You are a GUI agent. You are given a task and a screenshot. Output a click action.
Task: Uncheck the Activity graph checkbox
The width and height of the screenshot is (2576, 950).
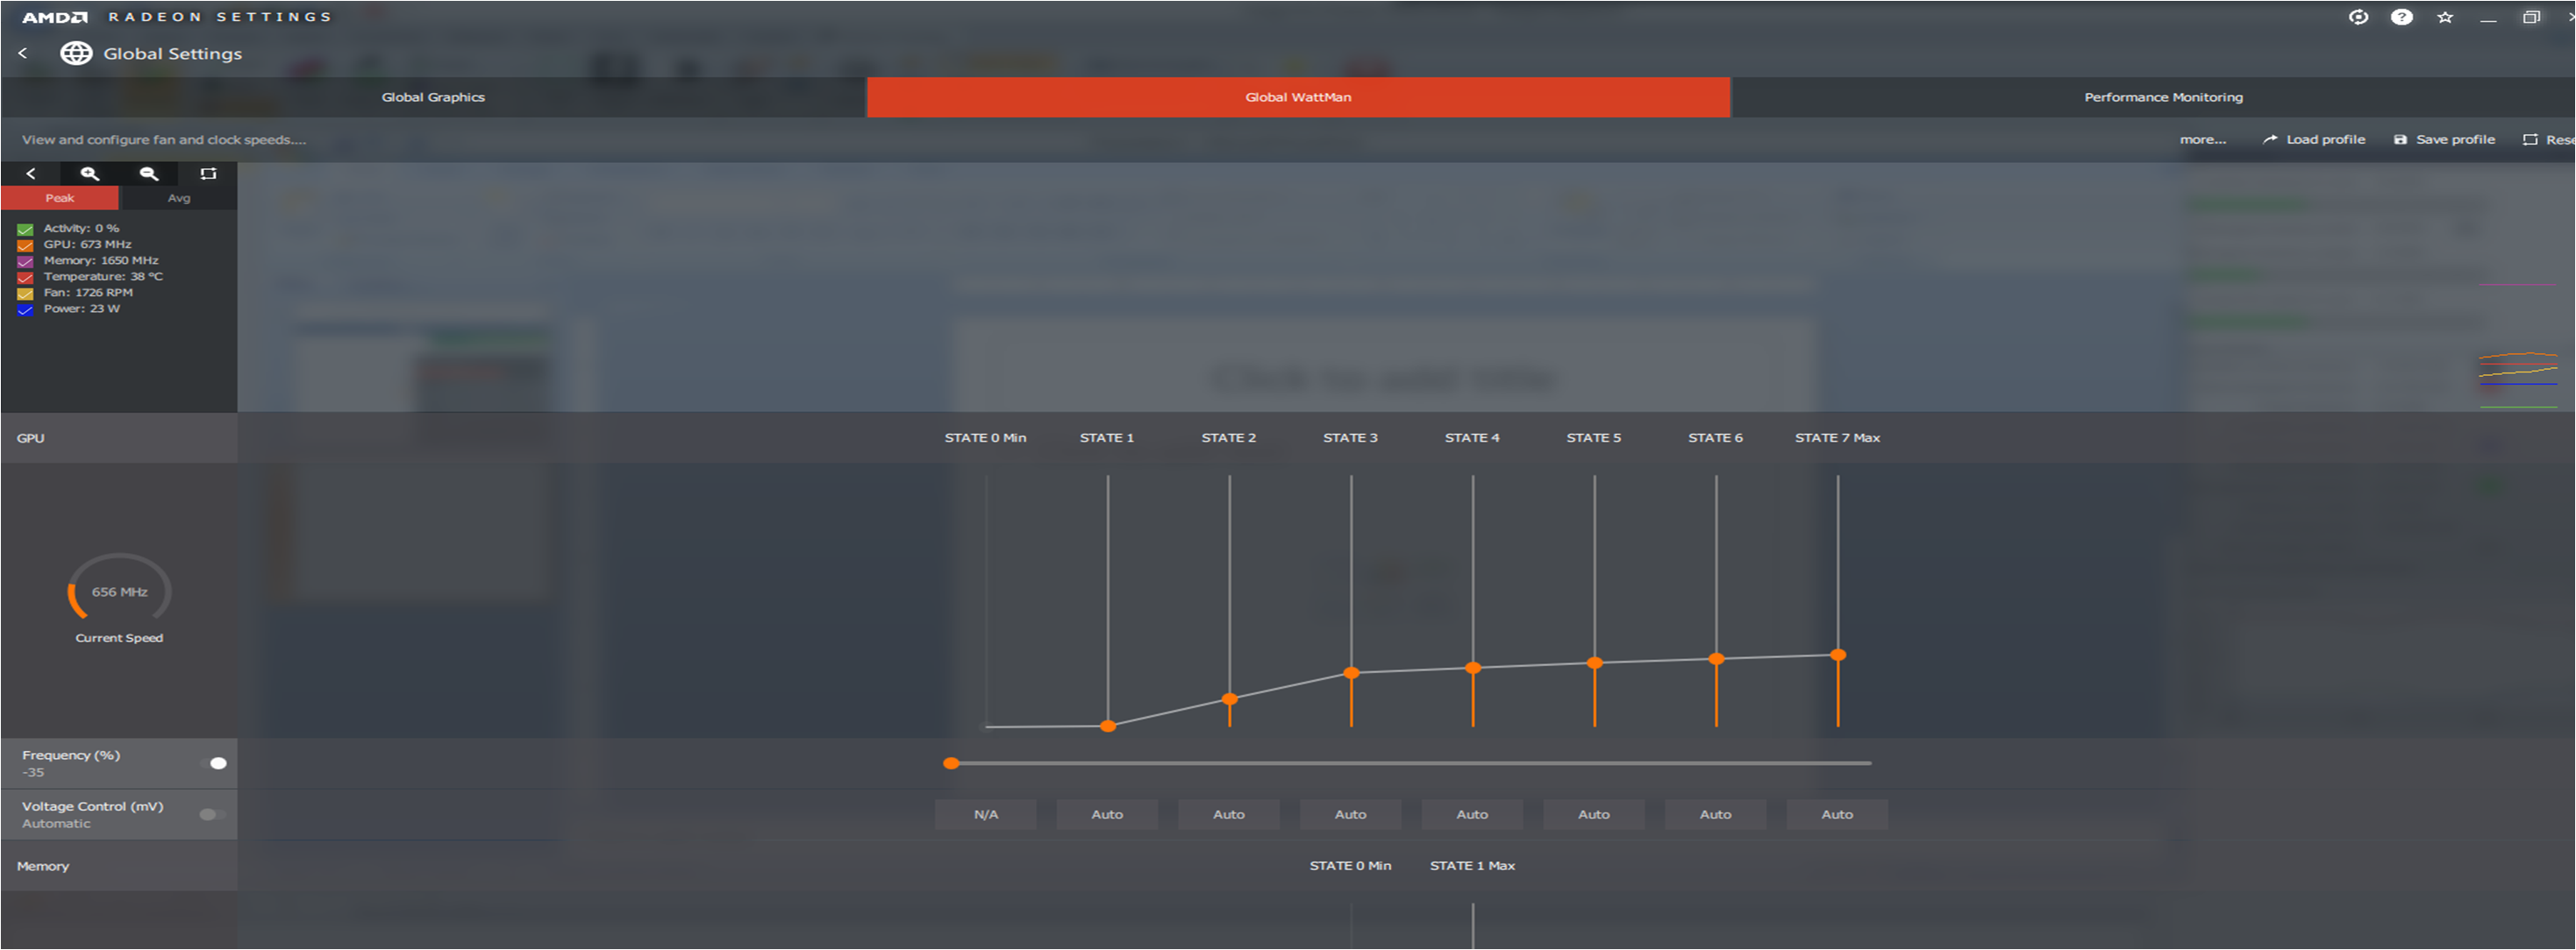(25, 229)
